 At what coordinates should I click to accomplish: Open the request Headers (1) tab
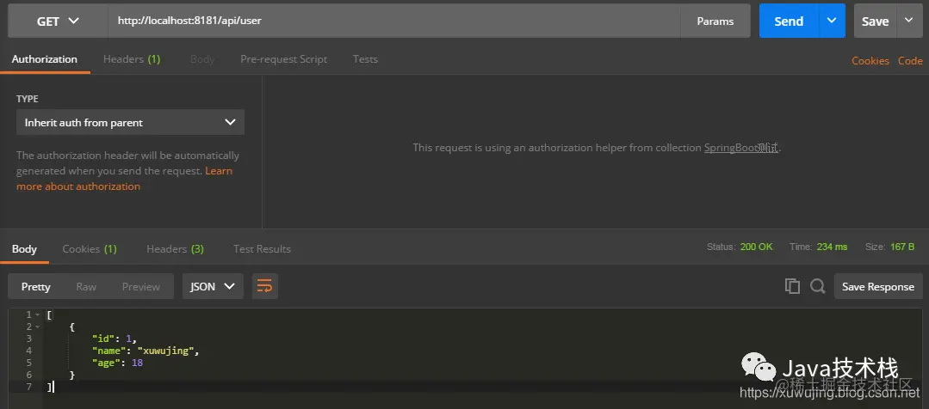pyautogui.click(x=132, y=59)
